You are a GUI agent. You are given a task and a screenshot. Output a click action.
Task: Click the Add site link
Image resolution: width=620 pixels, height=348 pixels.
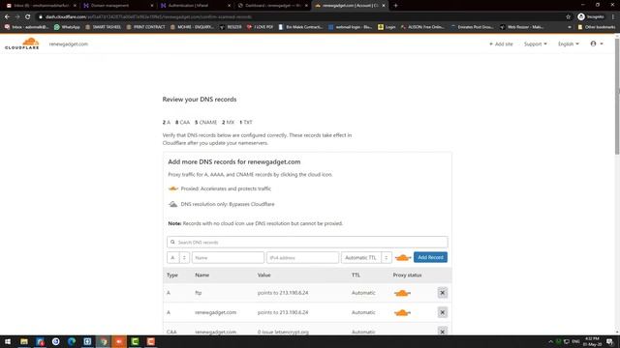[501, 43]
